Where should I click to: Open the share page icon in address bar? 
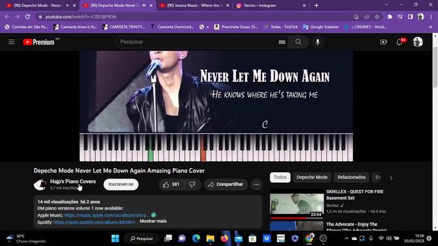367,16
